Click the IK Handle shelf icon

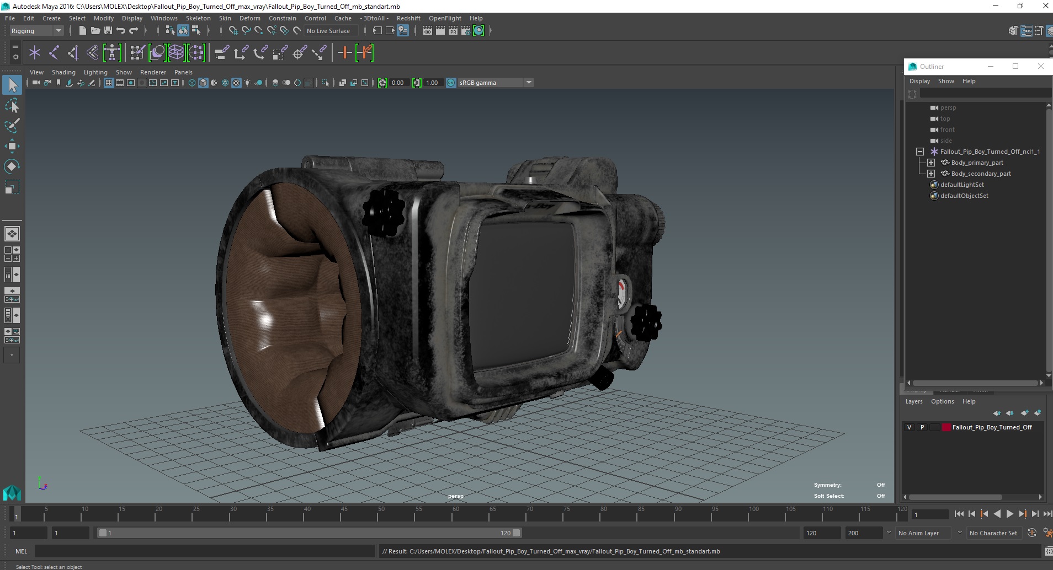(x=73, y=53)
